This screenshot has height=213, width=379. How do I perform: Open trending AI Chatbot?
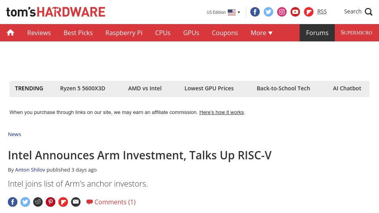pos(347,88)
